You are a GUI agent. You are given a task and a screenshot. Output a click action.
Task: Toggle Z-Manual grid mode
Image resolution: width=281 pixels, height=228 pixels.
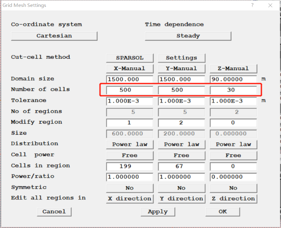pos(233,69)
